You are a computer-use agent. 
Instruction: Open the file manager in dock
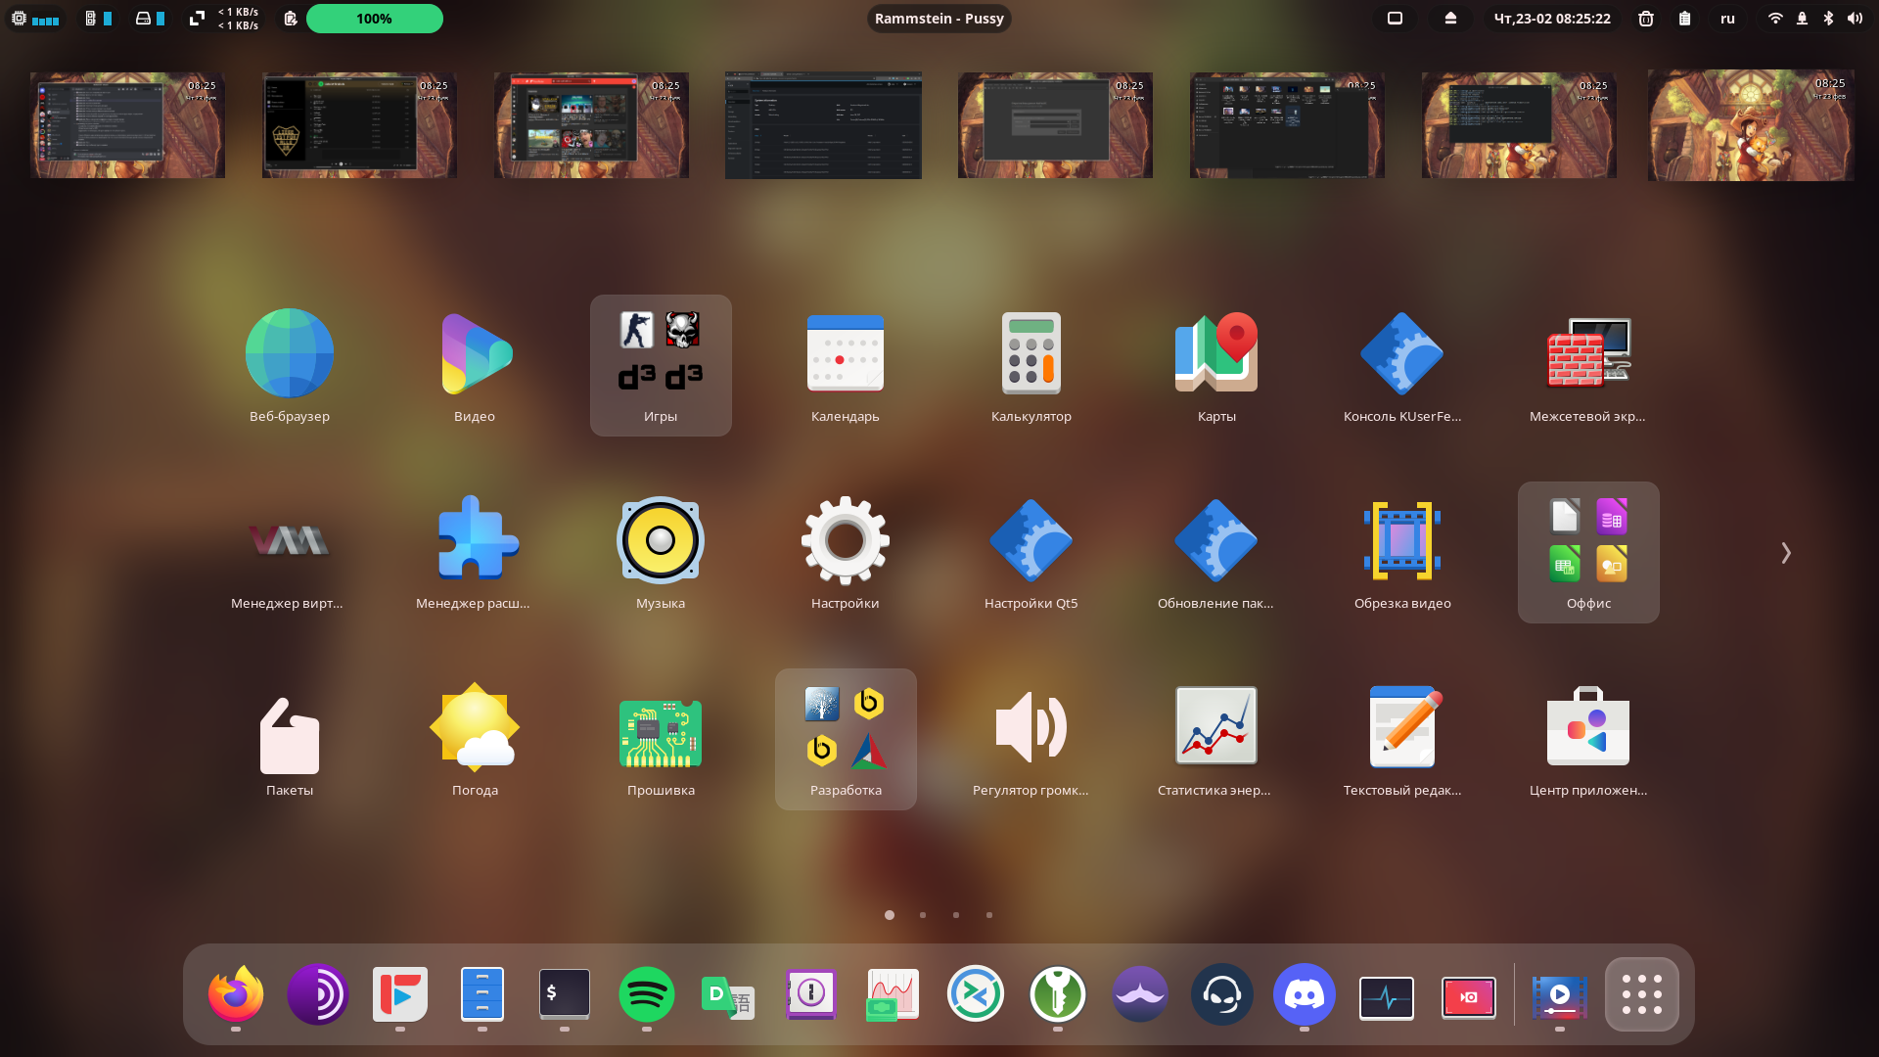[482, 994]
